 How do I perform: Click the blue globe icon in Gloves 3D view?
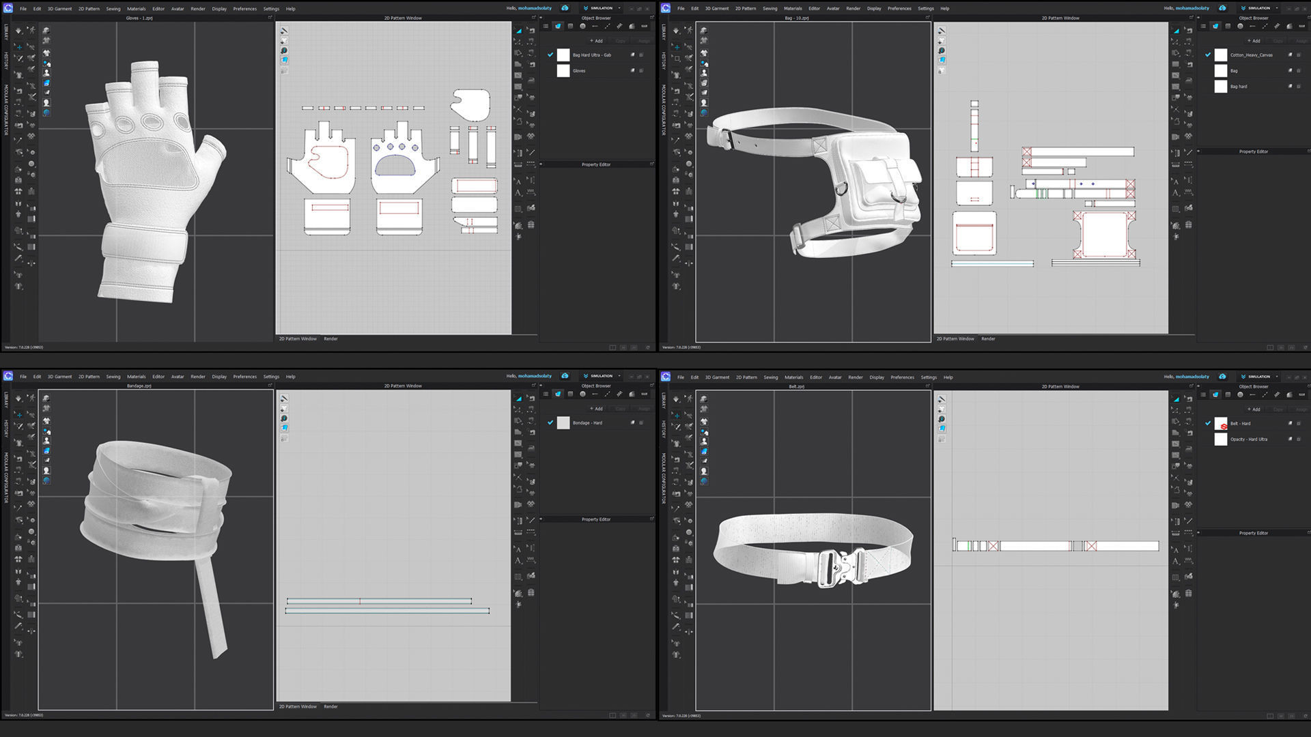click(x=46, y=113)
